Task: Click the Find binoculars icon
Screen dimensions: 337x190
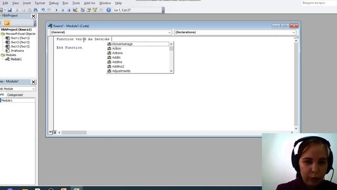Action: tap(35, 10)
